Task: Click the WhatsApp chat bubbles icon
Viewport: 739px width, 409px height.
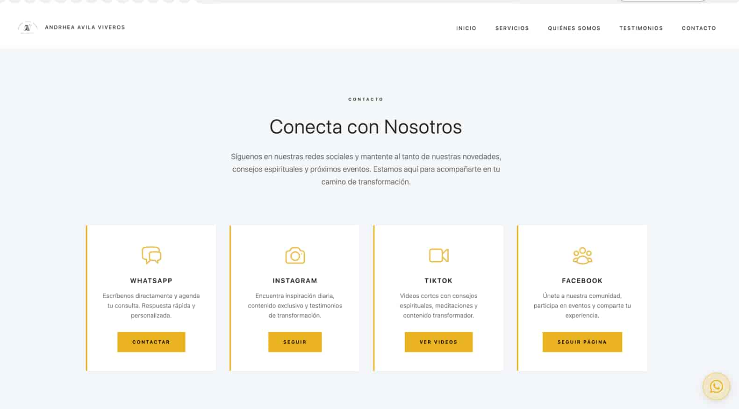Action: pos(151,255)
